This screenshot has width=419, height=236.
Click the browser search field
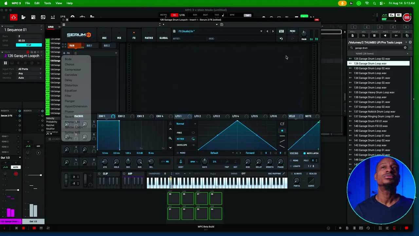[378, 48]
